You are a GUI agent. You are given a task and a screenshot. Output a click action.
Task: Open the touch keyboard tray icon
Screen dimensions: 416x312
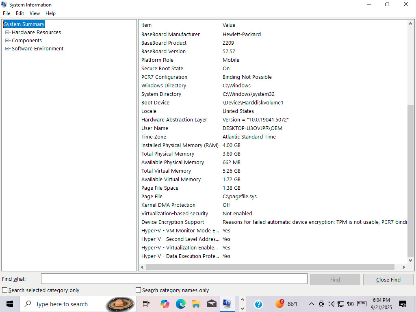click(x=362, y=304)
